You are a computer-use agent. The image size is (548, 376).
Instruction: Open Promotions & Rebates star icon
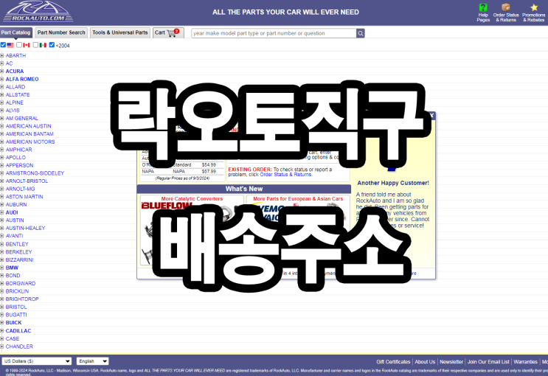534,7
